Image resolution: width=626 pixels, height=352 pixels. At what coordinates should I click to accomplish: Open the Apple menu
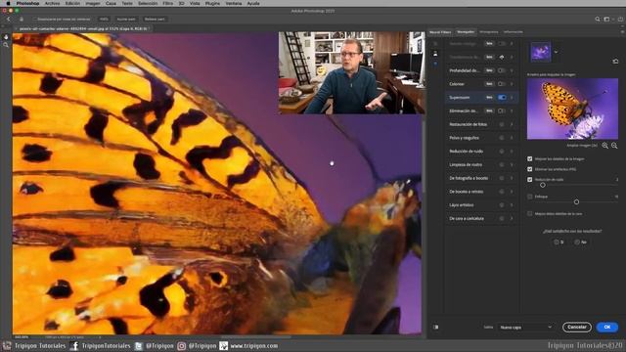(8, 3)
